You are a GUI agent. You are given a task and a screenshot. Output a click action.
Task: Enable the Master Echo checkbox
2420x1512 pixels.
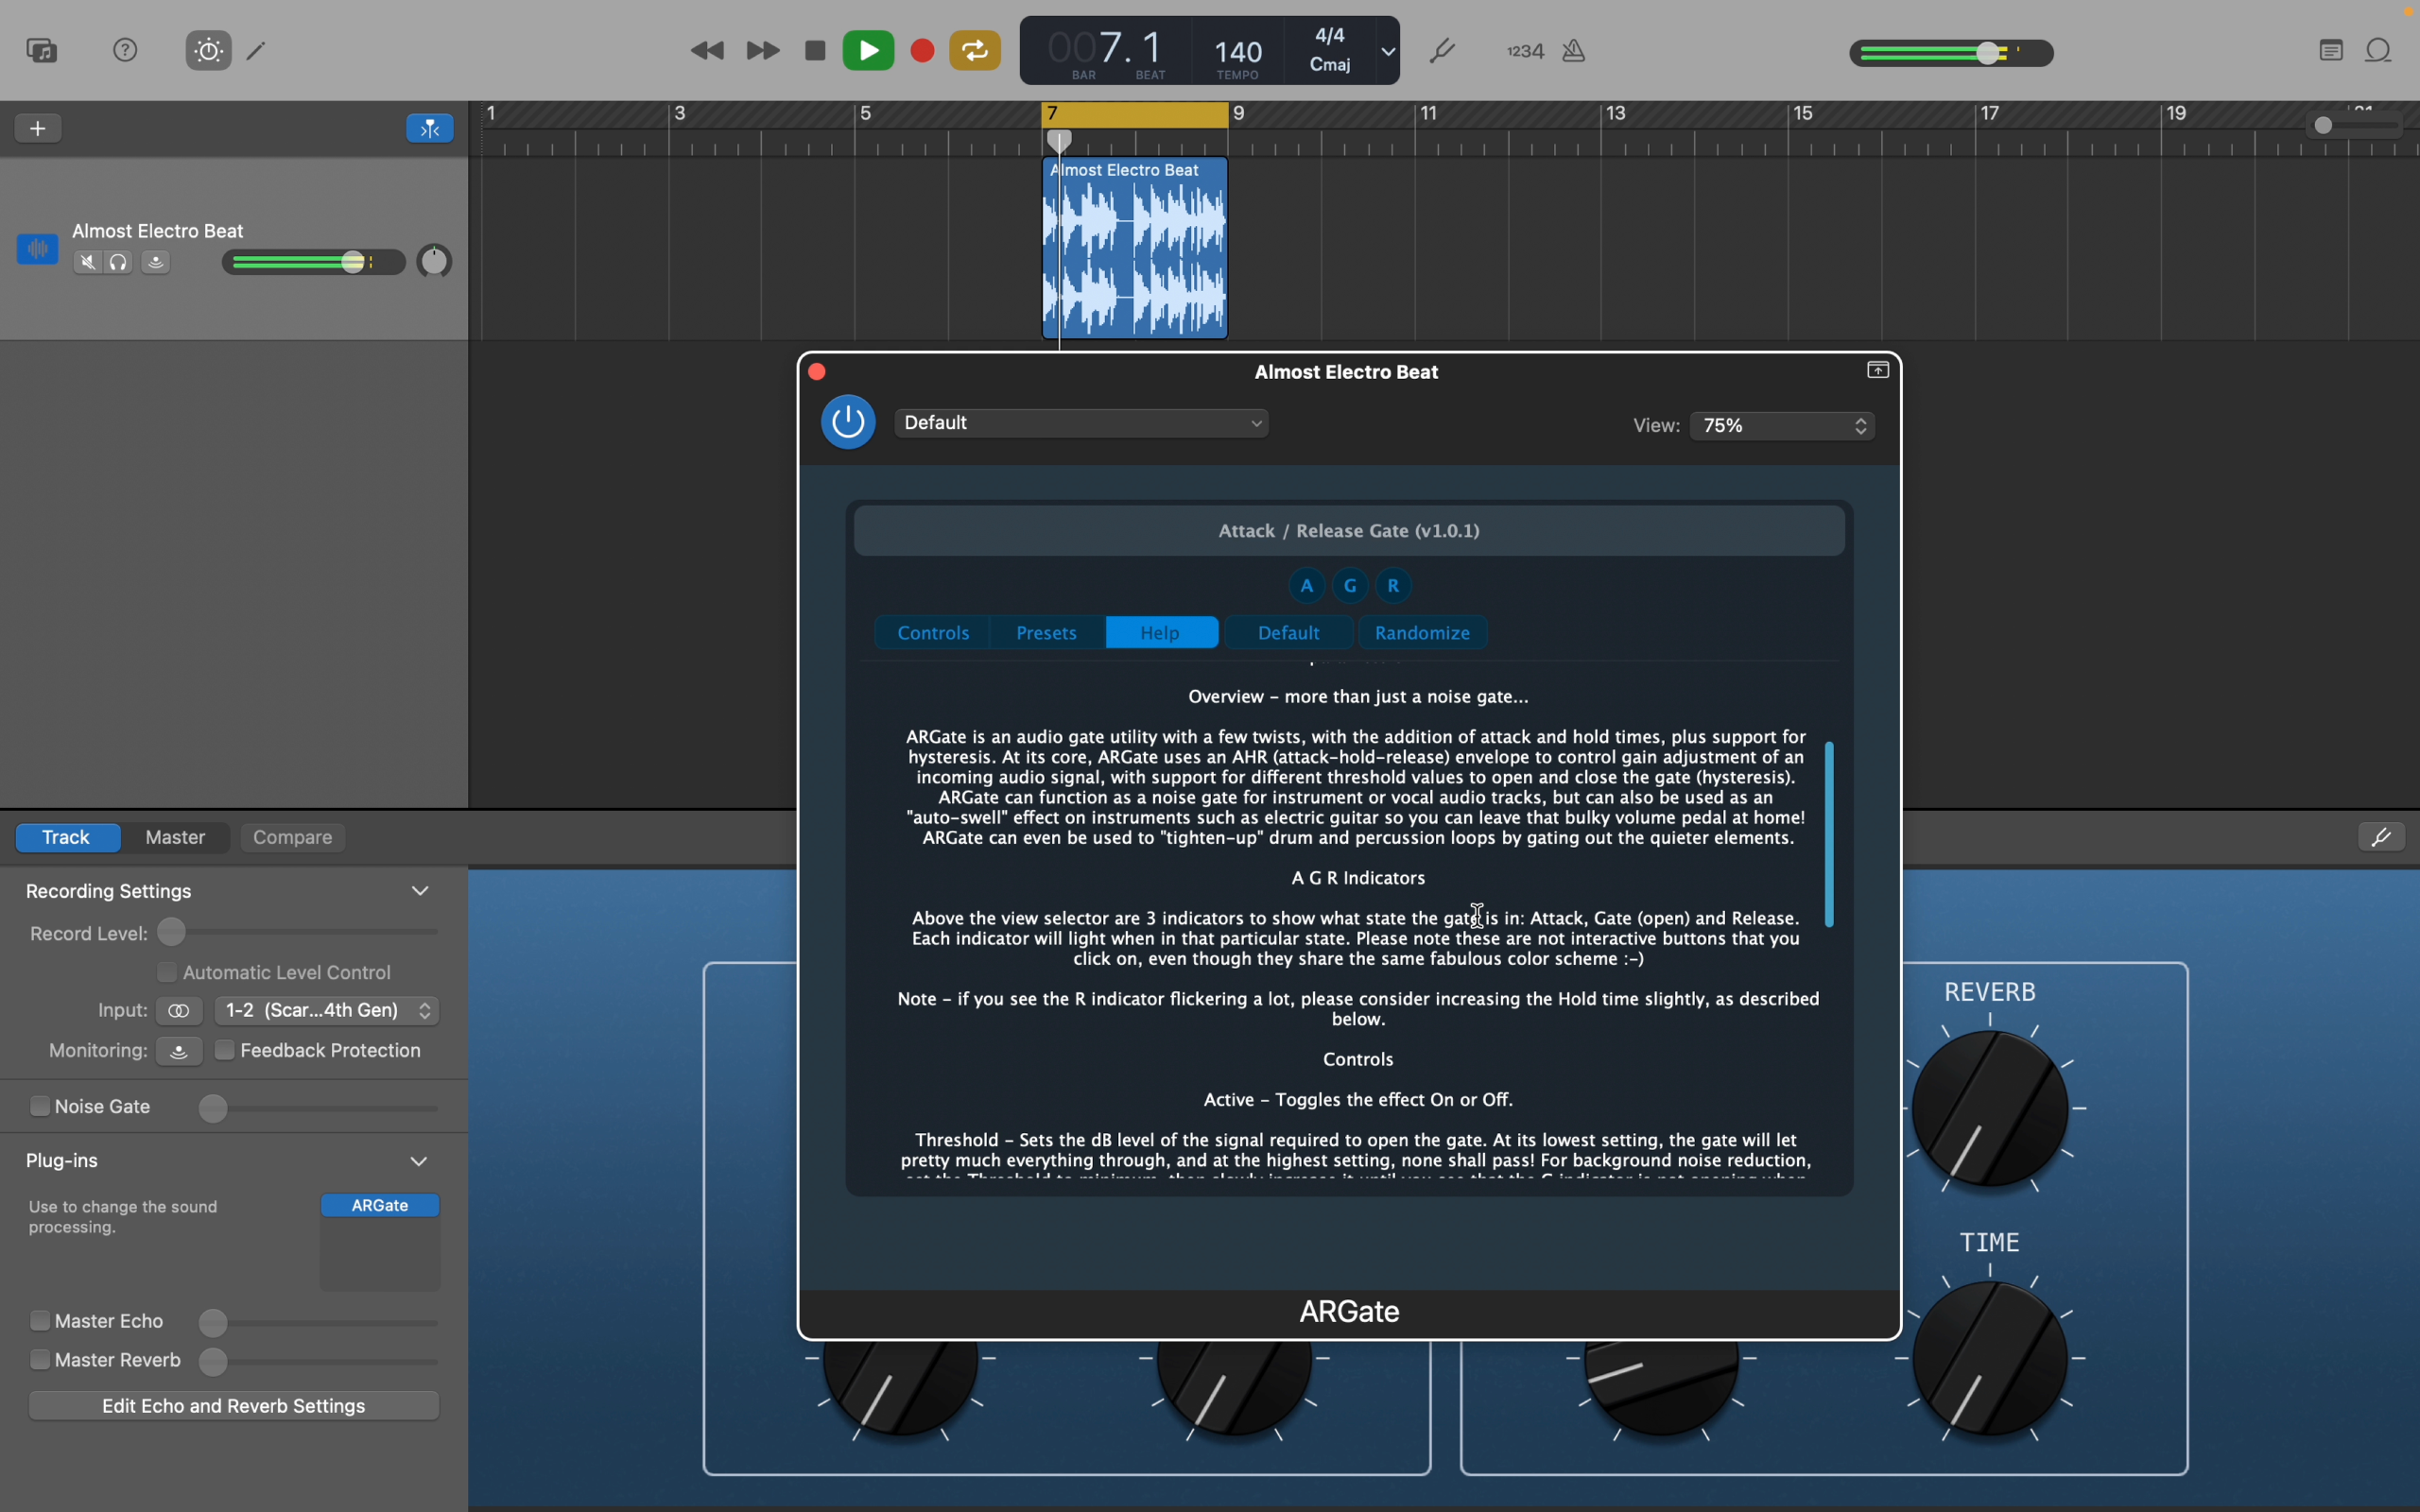[x=39, y=1321]
